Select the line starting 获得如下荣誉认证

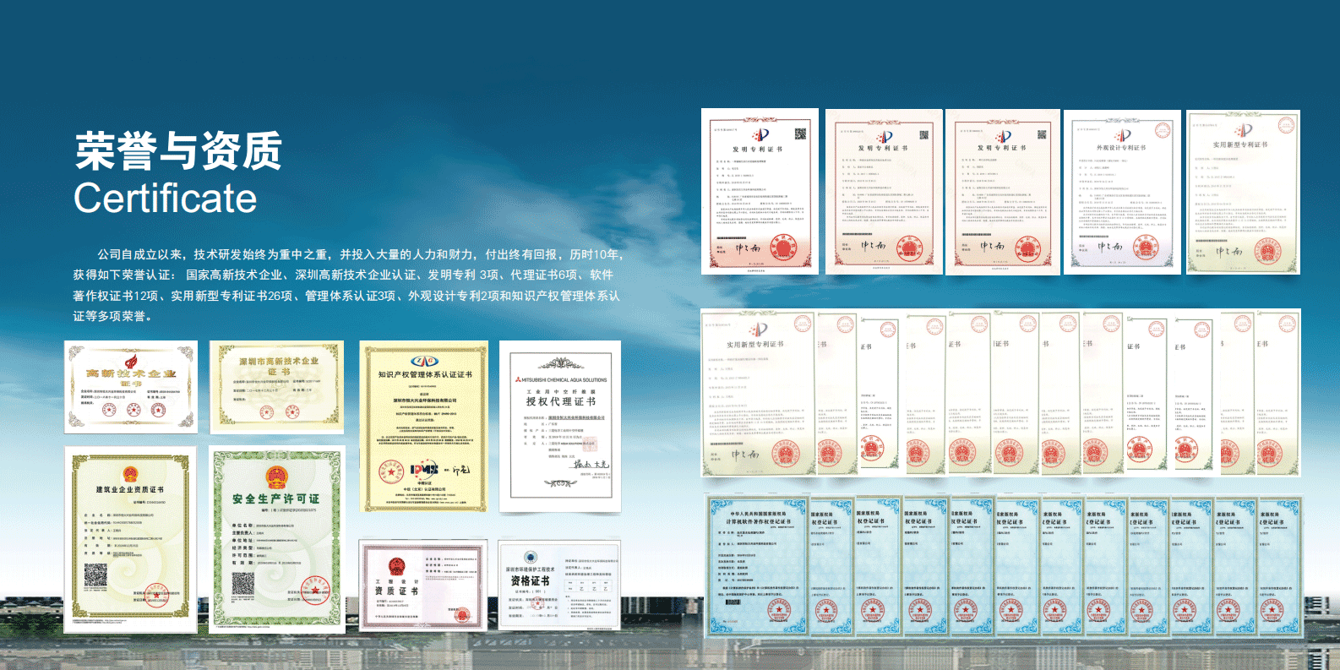point(343,275)
